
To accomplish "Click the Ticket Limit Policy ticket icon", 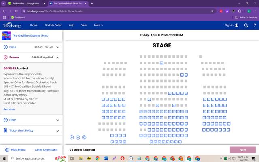I will point(5,130).
